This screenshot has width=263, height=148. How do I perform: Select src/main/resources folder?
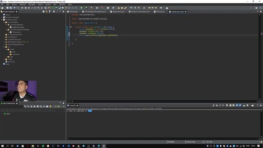15,35
